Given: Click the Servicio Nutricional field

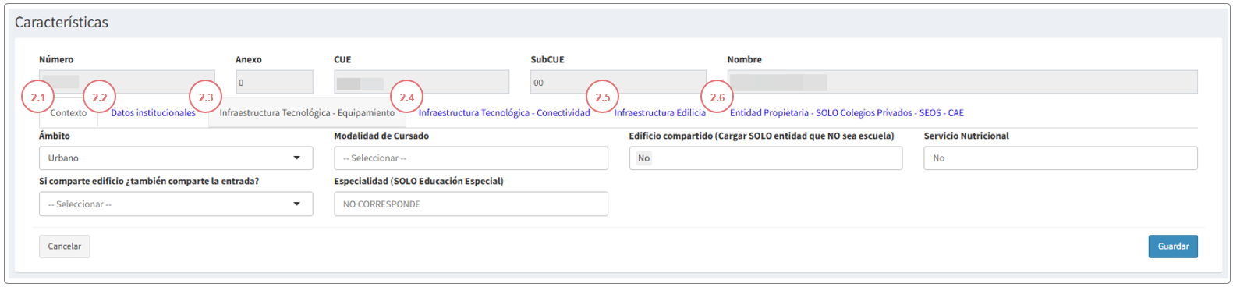Looking at the screenshot, I should 1061,158.
